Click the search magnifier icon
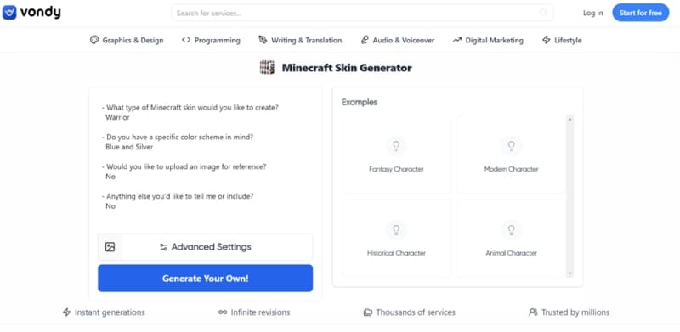Viewport: 680px width, 332px height. click(x=543, y=13)
